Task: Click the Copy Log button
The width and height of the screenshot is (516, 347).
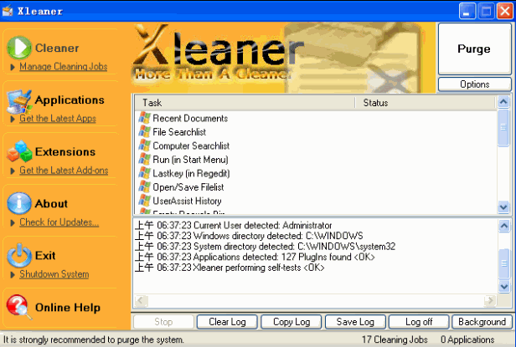Action: click(x=292, y=322)
